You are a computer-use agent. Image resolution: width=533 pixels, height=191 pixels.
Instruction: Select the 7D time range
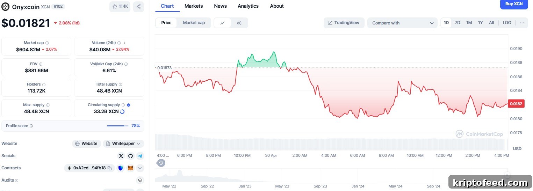(458, 23)
